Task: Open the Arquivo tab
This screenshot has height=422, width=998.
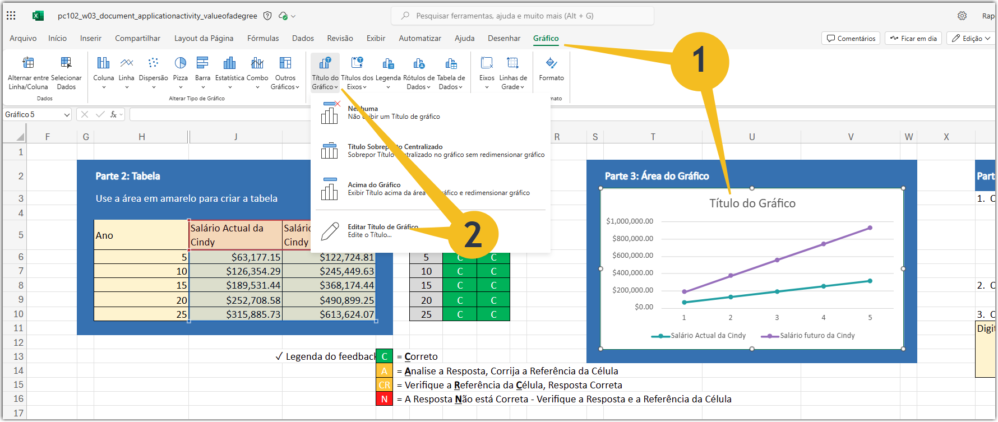Action: click(23, 38)
